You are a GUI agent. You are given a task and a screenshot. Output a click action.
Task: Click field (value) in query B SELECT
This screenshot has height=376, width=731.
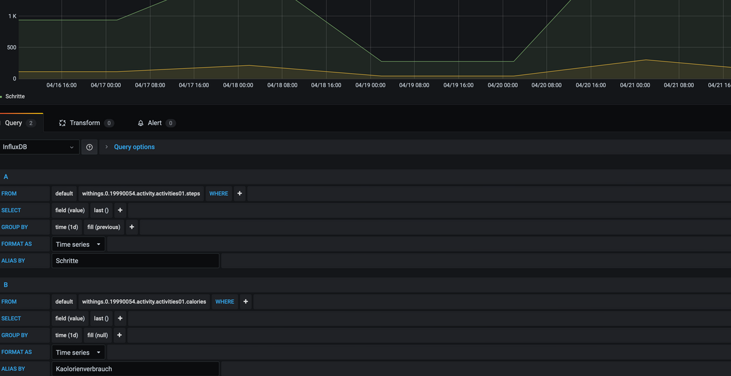point(70,318)
